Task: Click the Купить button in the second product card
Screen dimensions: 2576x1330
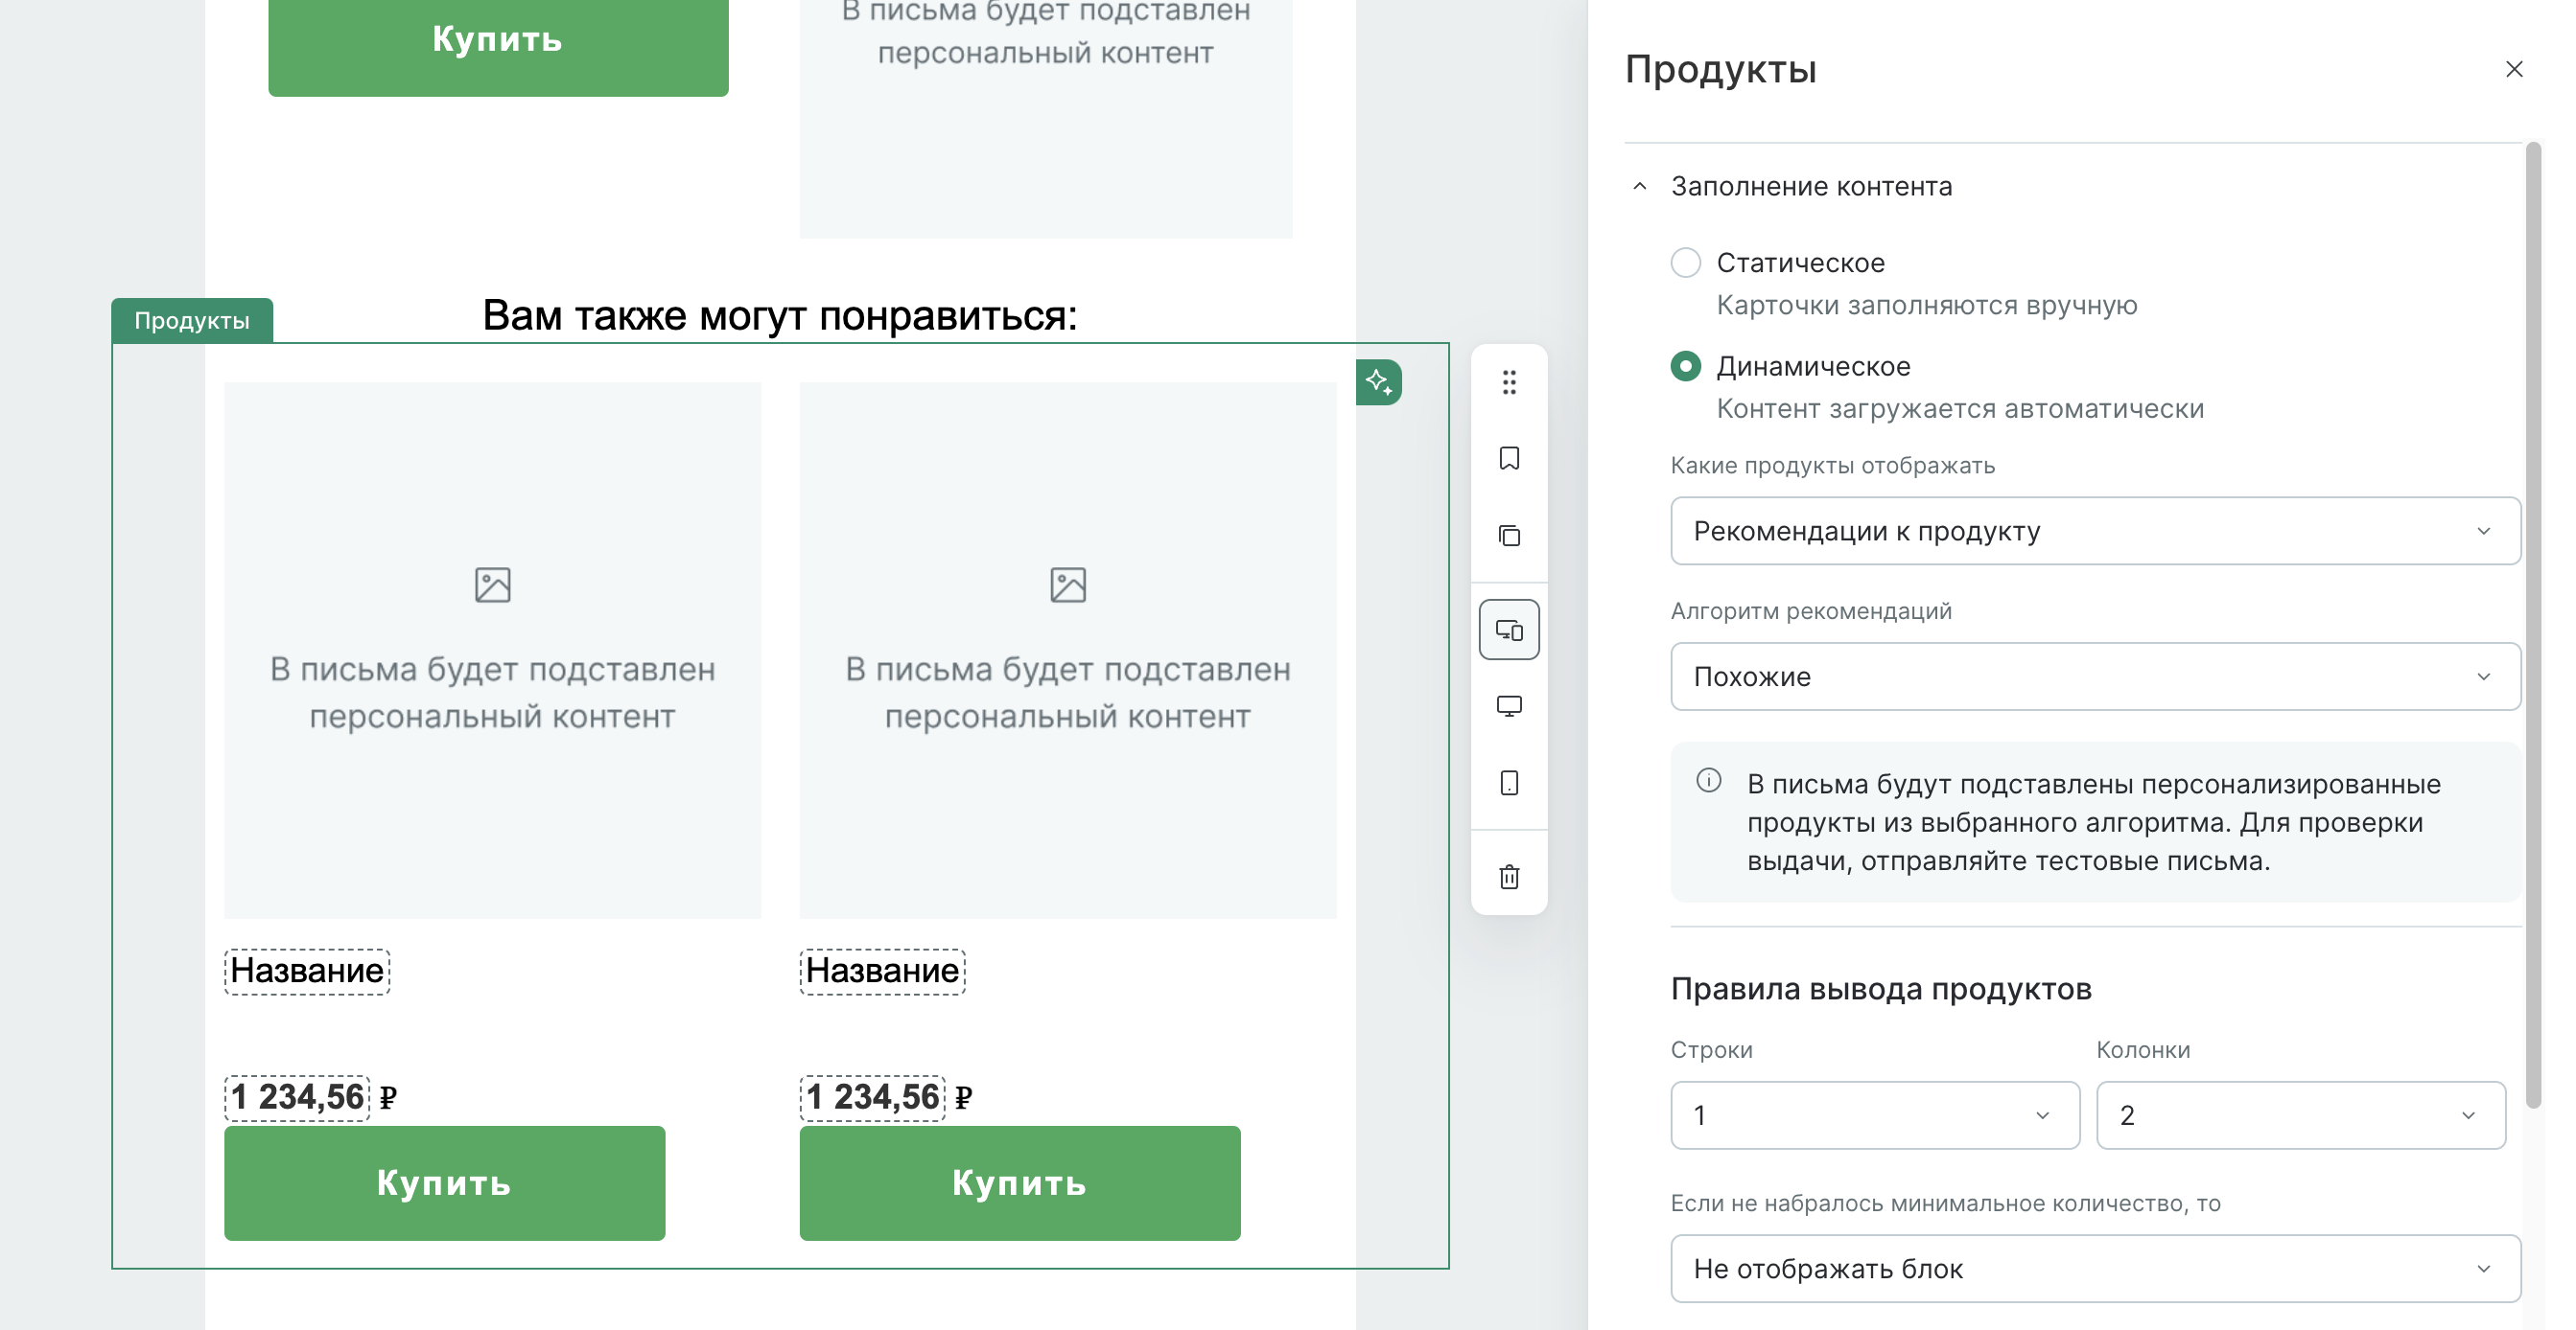Action: [x=1020, y=1183]
